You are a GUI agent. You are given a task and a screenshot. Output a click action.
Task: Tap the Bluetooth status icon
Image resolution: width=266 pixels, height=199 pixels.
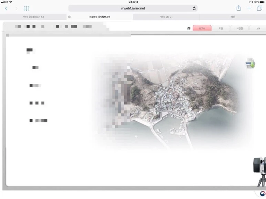coord(252,2)
